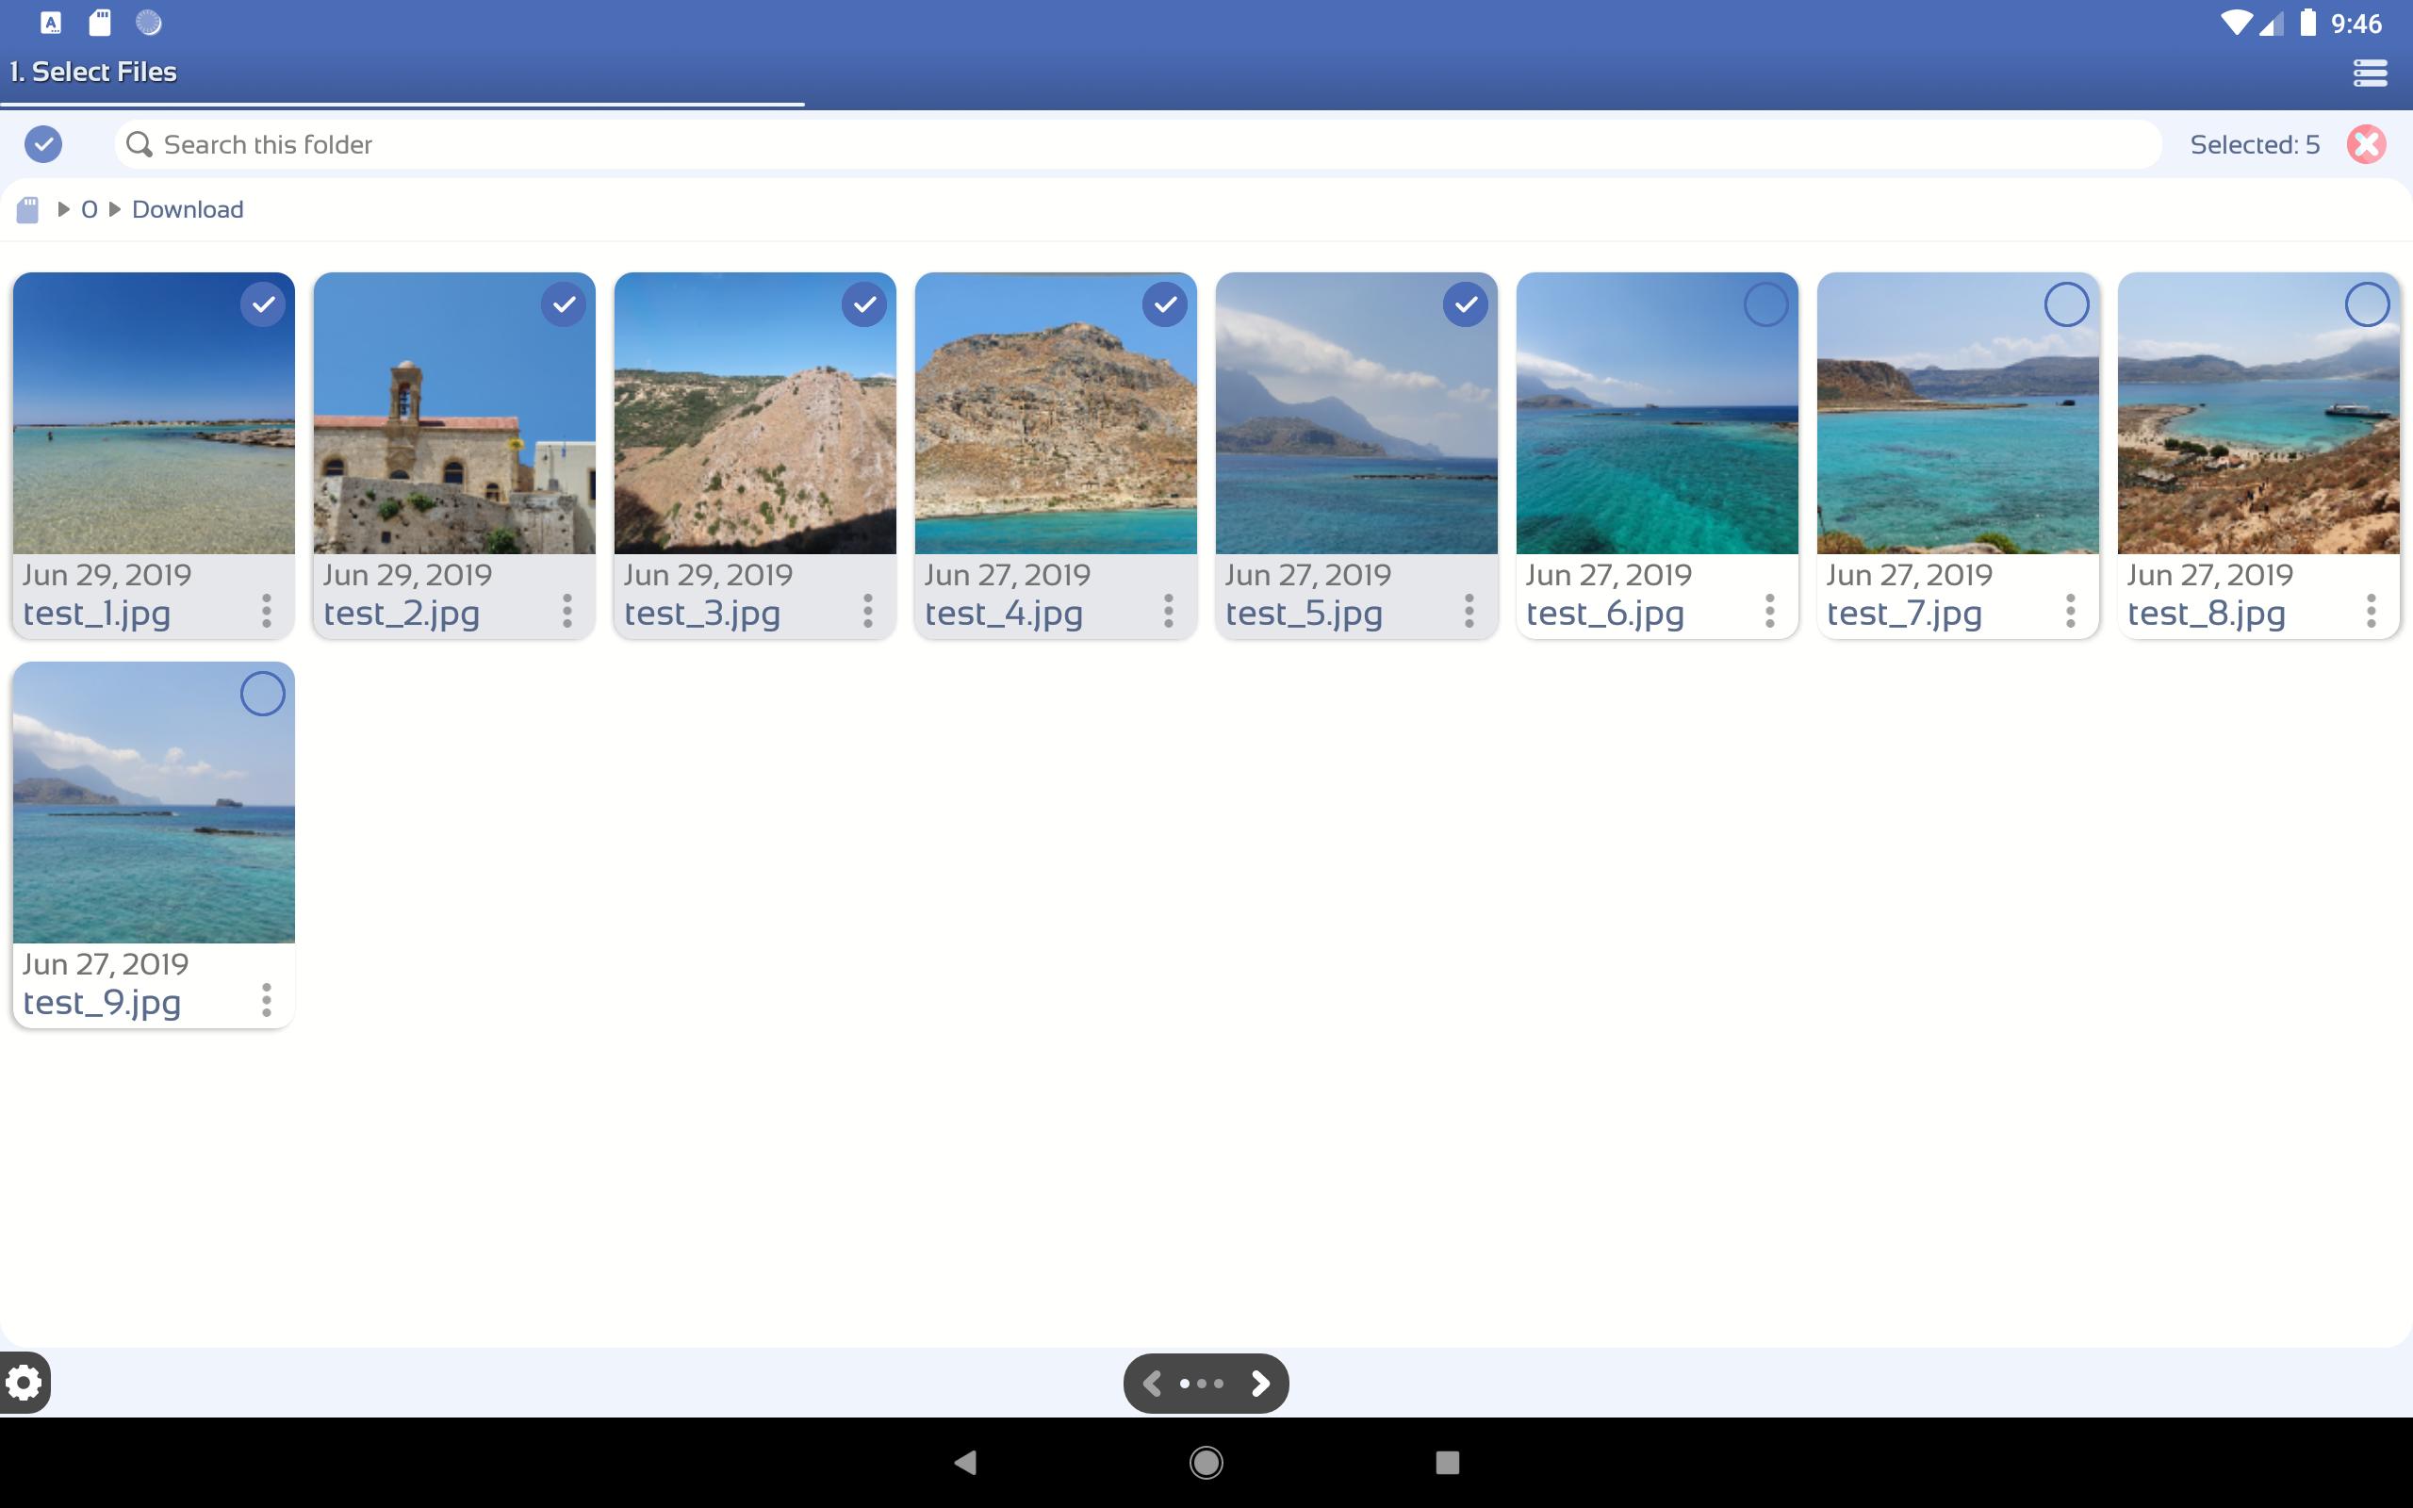Click the Jun 29, 2019 date on test_1.jpg

click(x=107, y=575)
